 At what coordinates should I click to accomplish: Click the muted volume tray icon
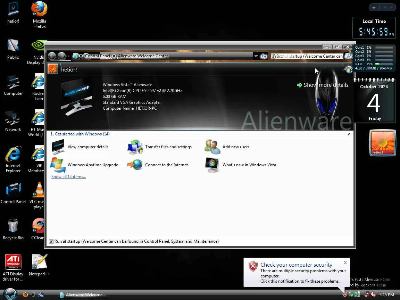373,295
